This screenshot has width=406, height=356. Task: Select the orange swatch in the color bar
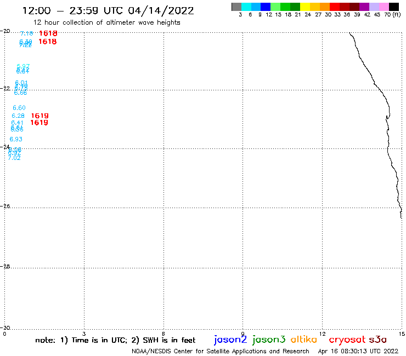coord(325,7)
